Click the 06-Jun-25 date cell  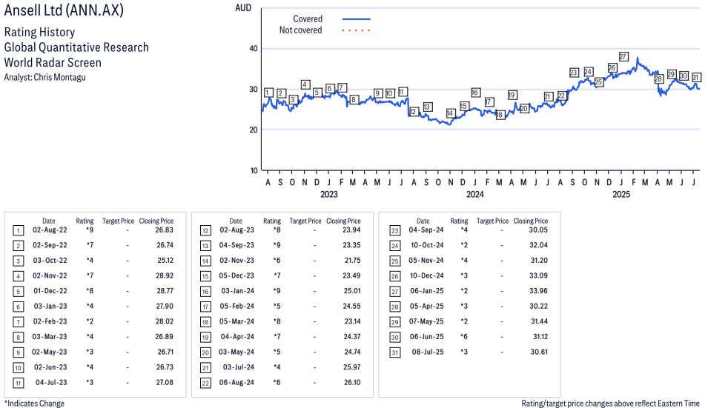click(x=426, y=337)
